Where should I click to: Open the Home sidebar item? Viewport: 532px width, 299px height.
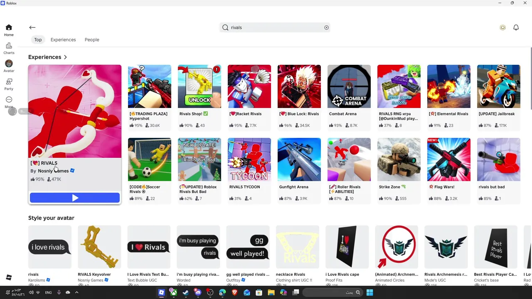(x=9, y=30)
